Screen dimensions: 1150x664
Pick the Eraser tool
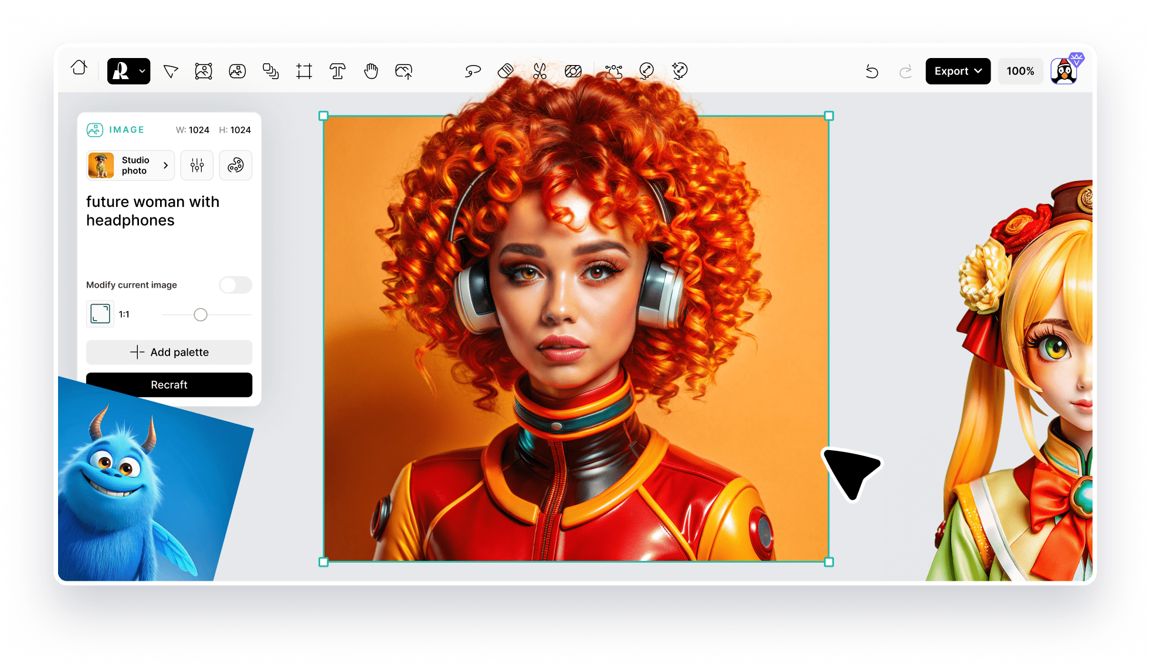[x=506, y=71]
